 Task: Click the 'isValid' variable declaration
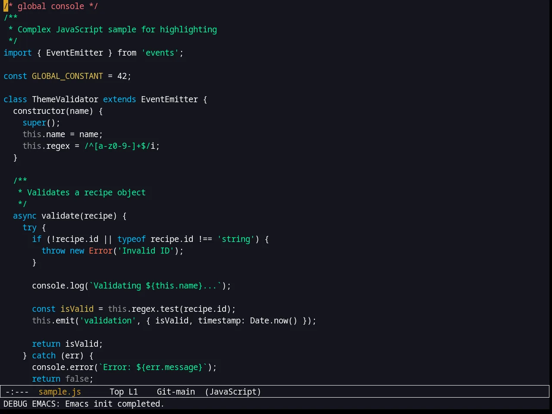[x=77, y=309]
